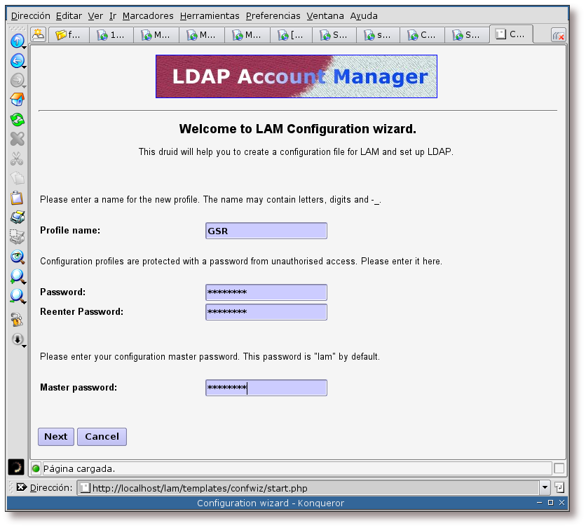Click the Find magnifier-with-eye icon

(x=17, y=257)
